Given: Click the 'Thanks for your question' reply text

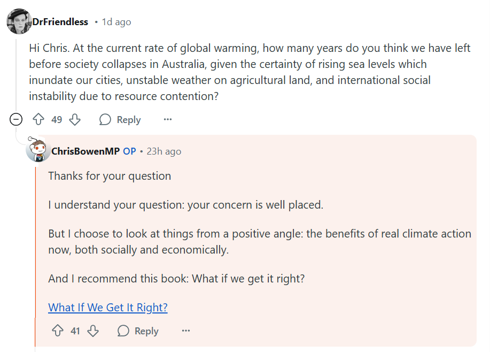Looking at the screenshot, I should tap(110, 176).
